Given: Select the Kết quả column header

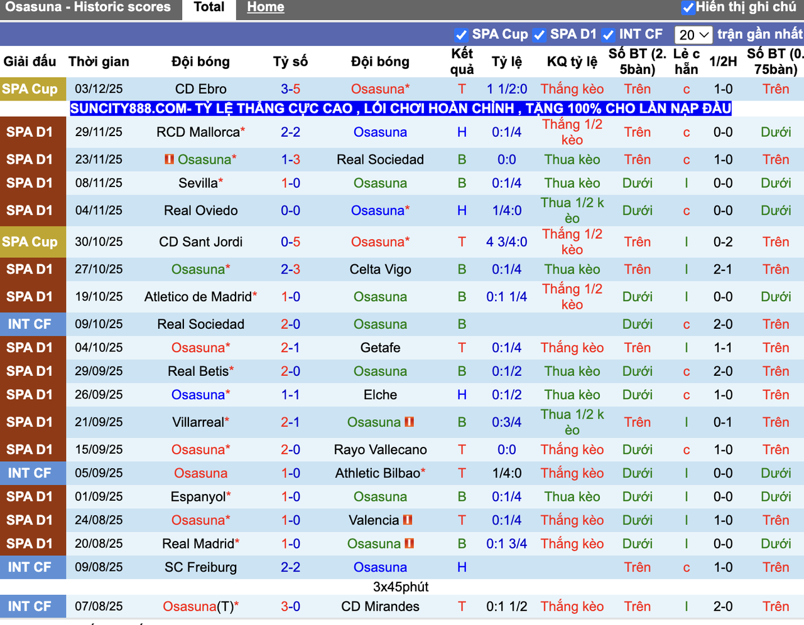Looking at the screenshot, I should (462, 61).
